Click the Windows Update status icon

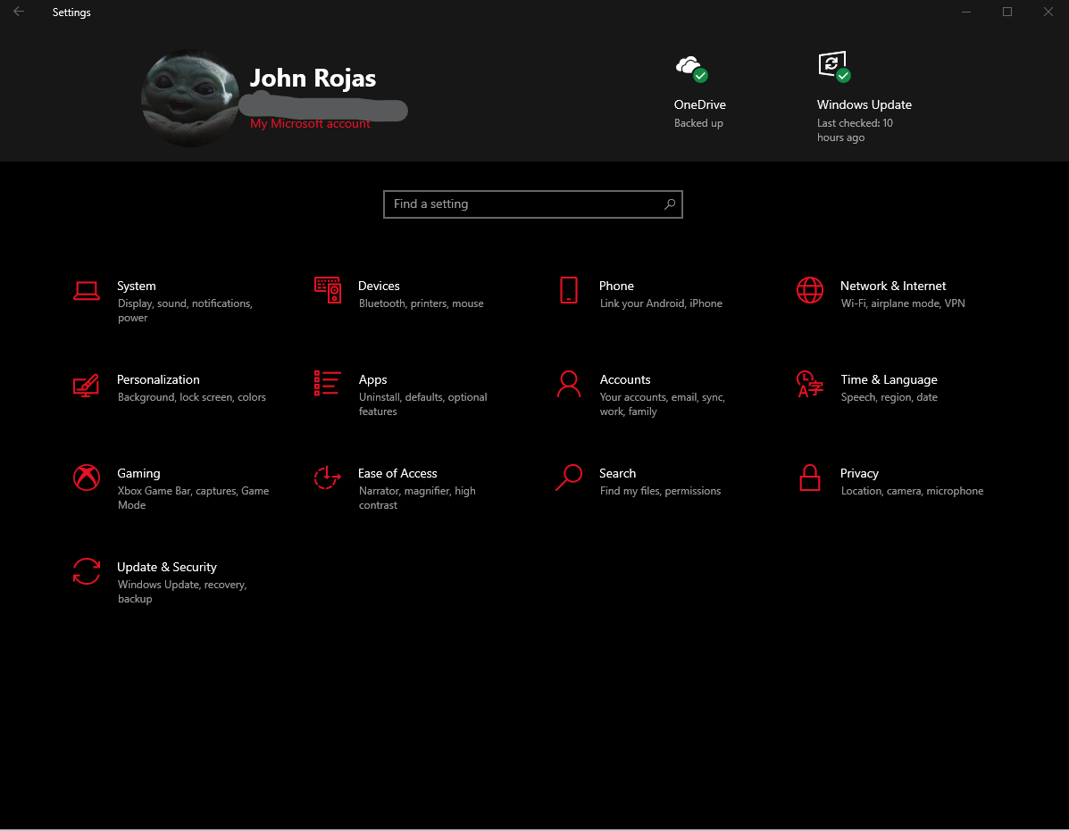(x=834, y=67)
